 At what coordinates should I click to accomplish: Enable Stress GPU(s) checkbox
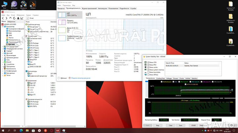tap(148, 75)
